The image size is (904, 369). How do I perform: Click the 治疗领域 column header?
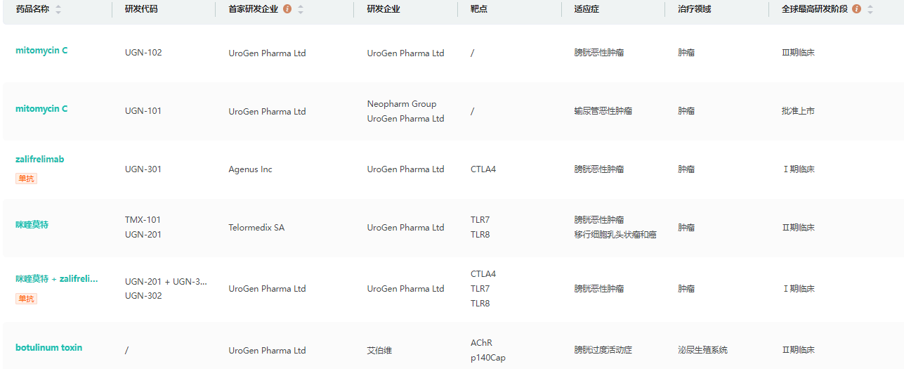coord(694,10)
